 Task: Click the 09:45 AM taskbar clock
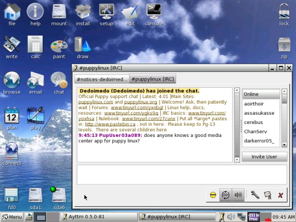coord(284,217)
